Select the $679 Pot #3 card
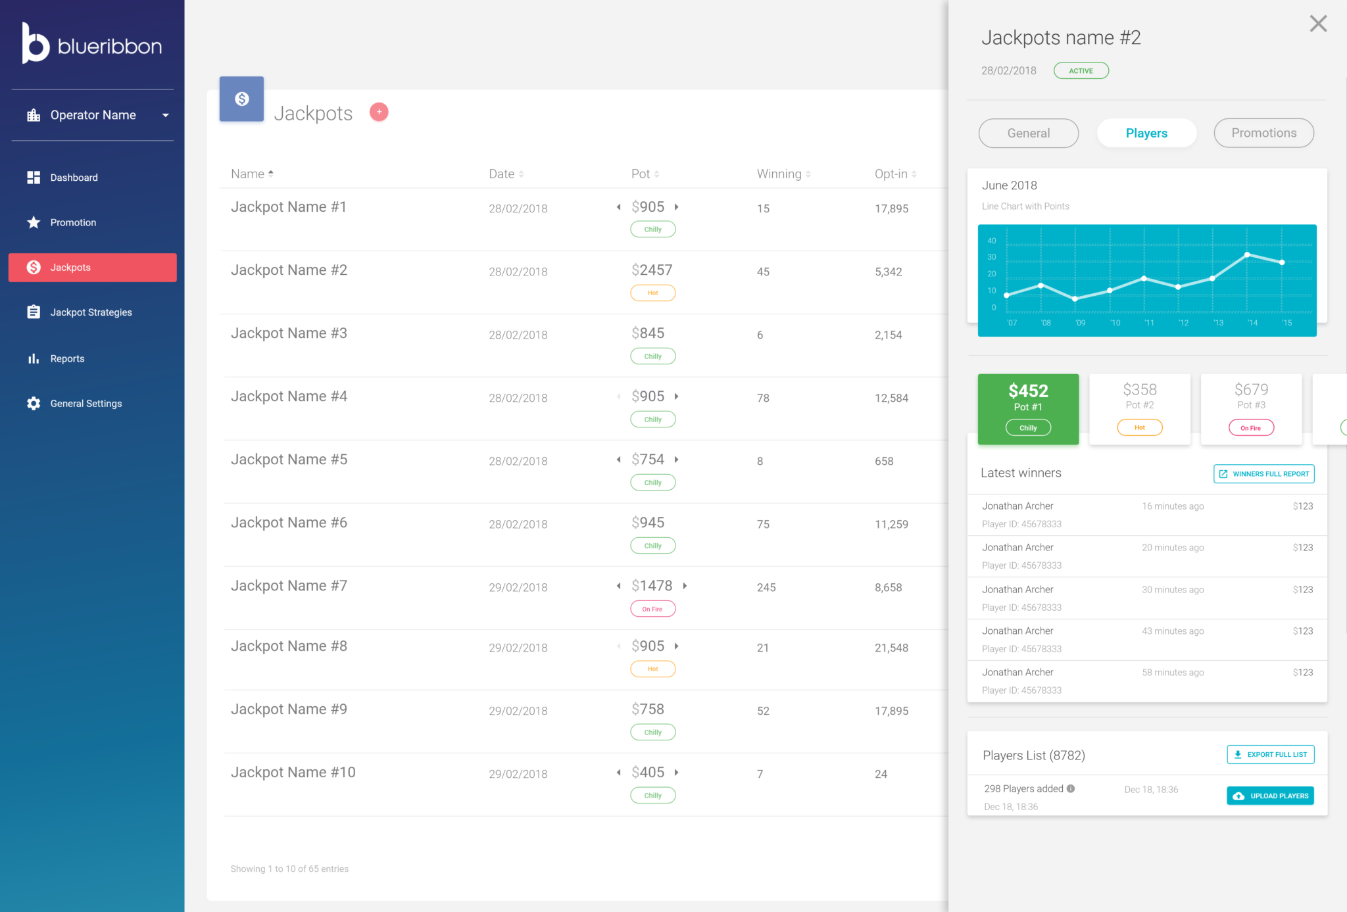The width and height of the screenshot is (1347, 912). [1250, 408]
